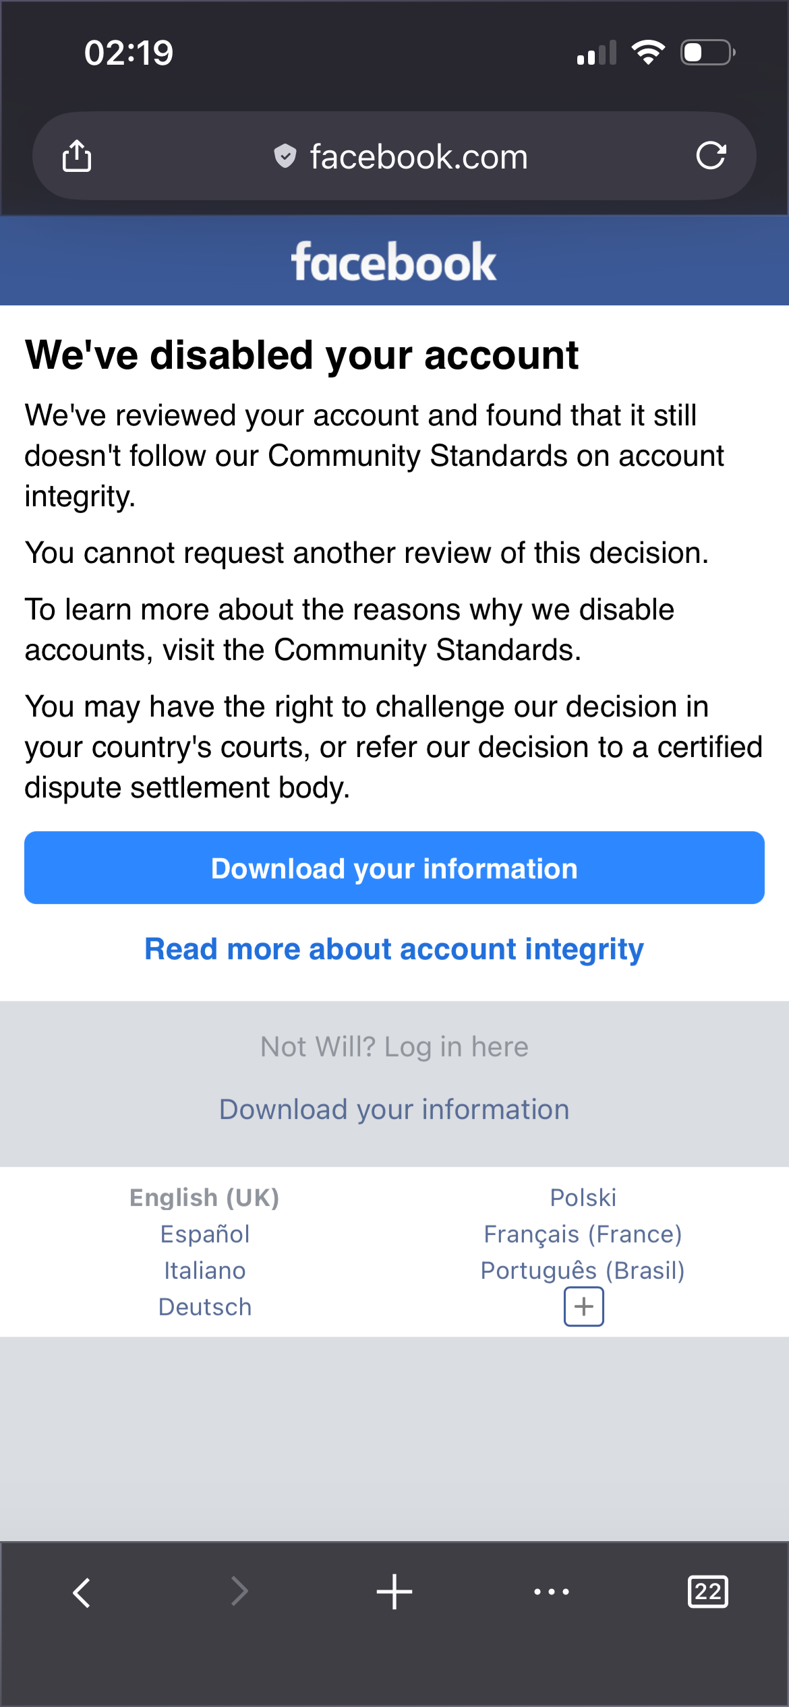Select Español from the language list

205,1234
